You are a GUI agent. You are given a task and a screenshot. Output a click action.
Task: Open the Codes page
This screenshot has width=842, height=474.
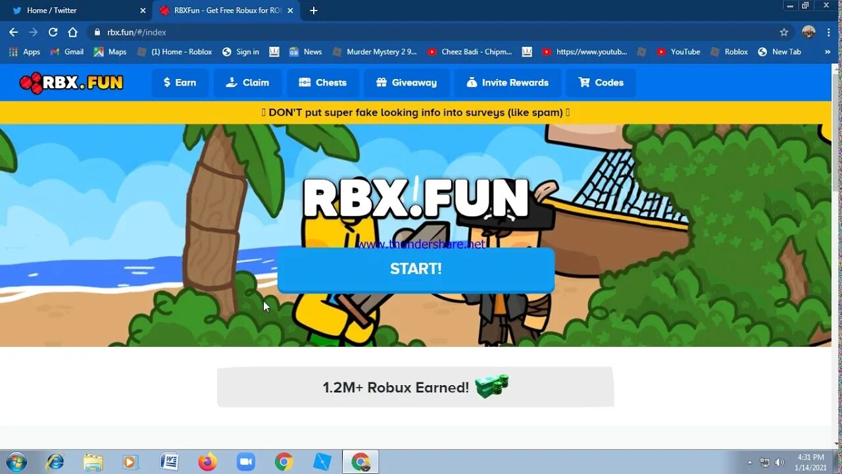[x=601, y=83]
